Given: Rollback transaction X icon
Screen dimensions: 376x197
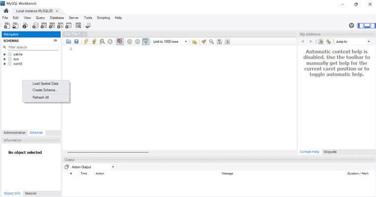Looking at the screenshot, I should click(x=137, y=42).
